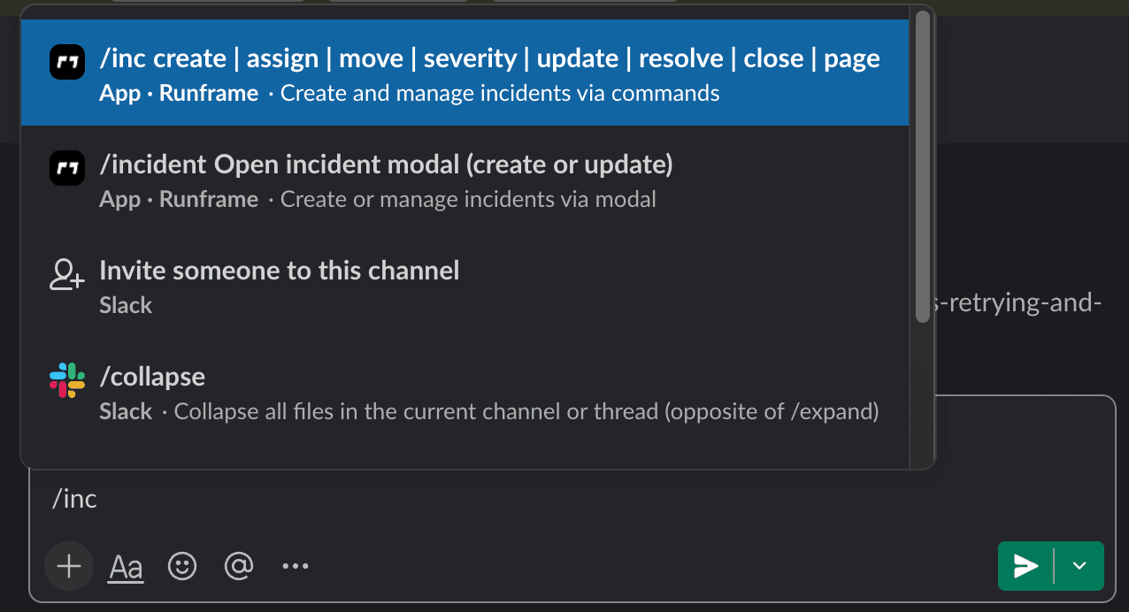Open the attachments plus menu
The height and width of the screenshot is (612, 1129).
(68, 566)
